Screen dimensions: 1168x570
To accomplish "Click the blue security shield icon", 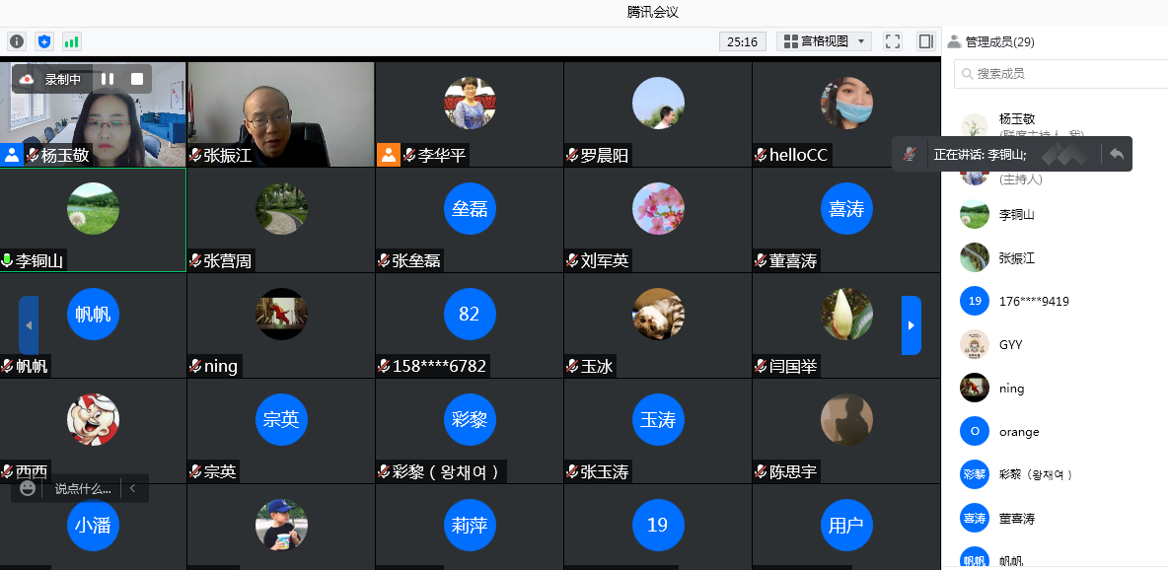I will pos(43,41).
